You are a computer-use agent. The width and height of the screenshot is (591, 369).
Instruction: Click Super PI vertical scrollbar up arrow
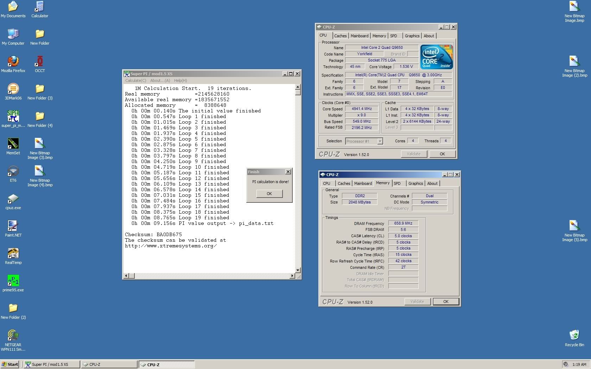point(298,86)
